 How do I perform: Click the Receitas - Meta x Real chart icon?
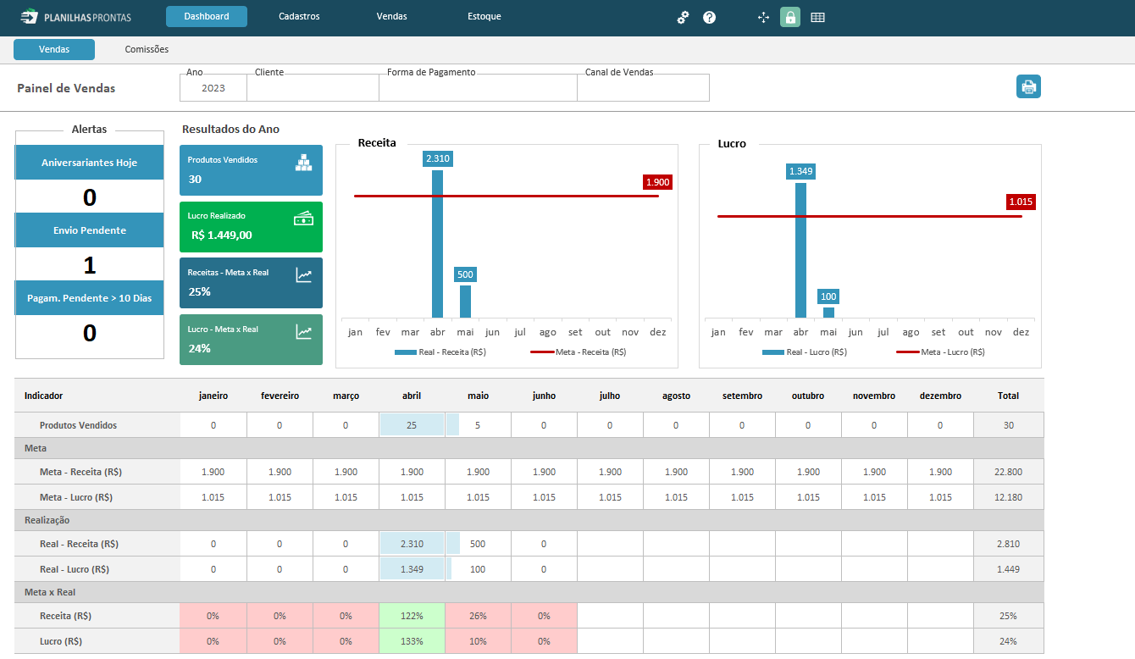(303, 274)
